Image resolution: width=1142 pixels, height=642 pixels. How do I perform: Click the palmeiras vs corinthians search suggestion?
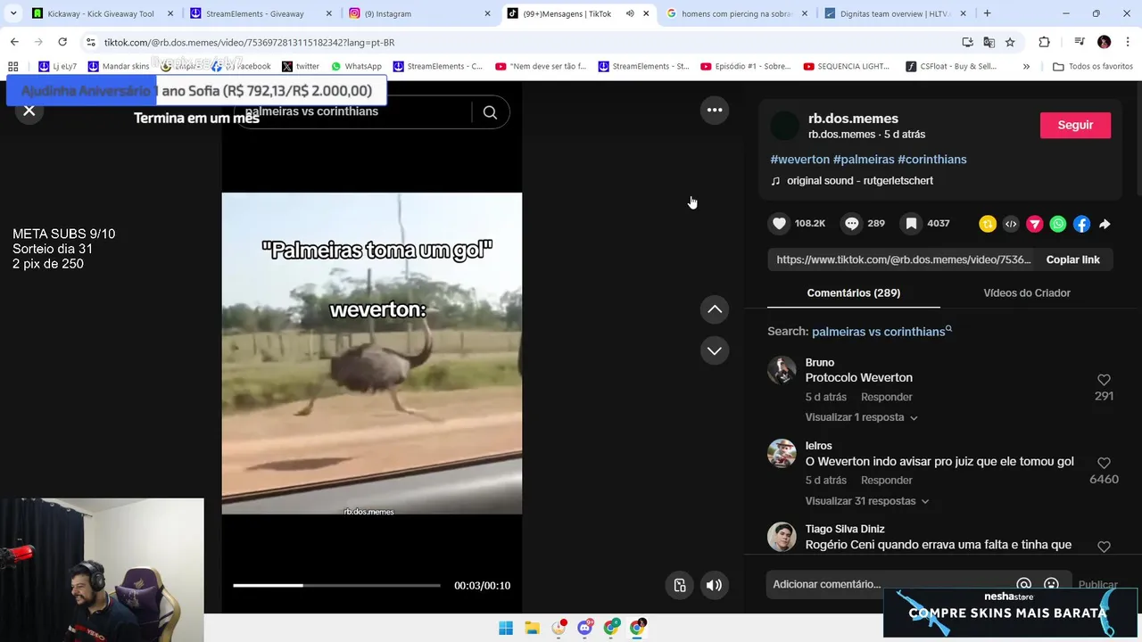click(x=881, y=331)
